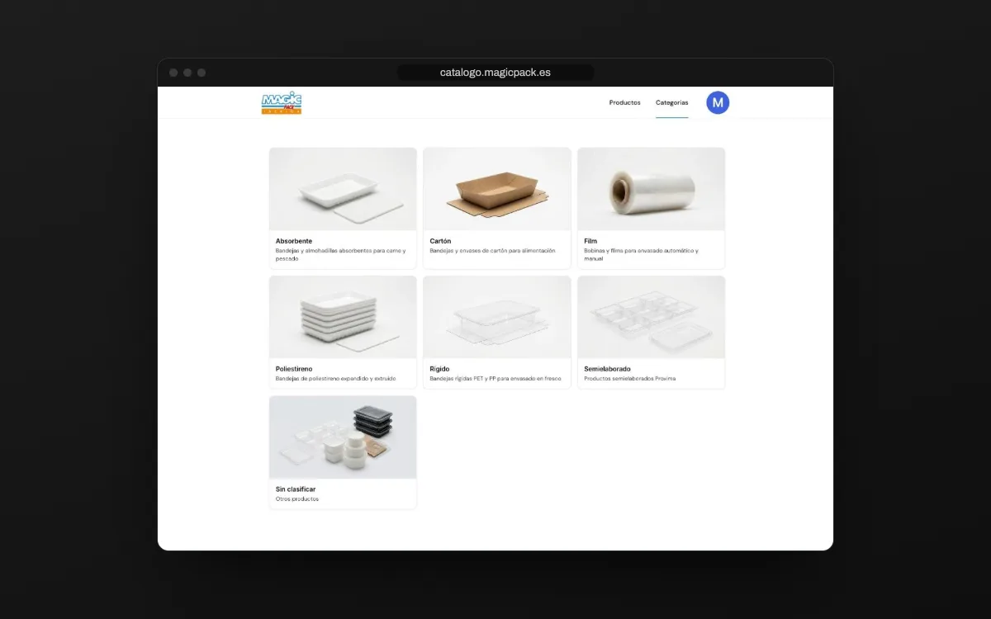Click the MagicPack logo
The image size is (991, 619).
(x=282, y=103)
